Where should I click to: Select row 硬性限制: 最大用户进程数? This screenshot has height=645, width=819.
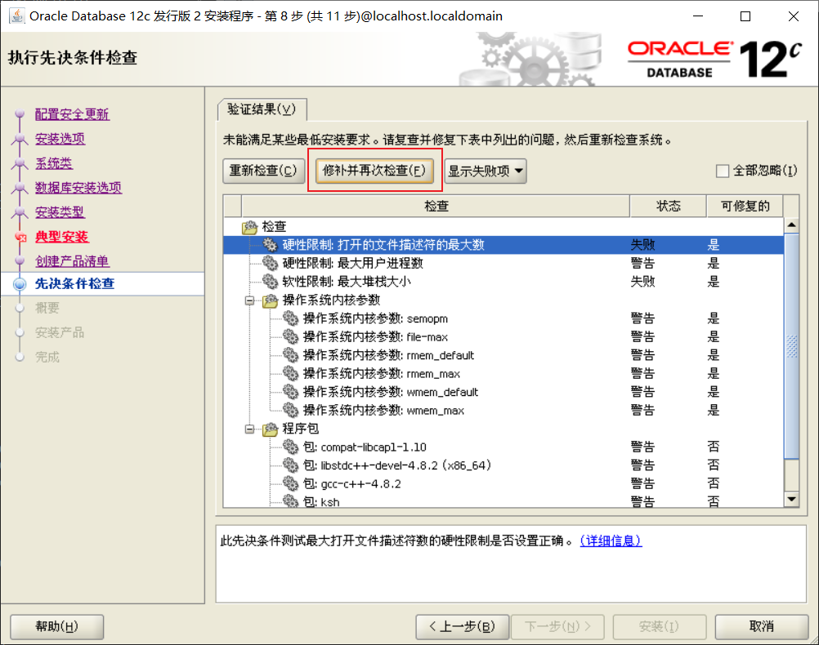coord(503,263)
